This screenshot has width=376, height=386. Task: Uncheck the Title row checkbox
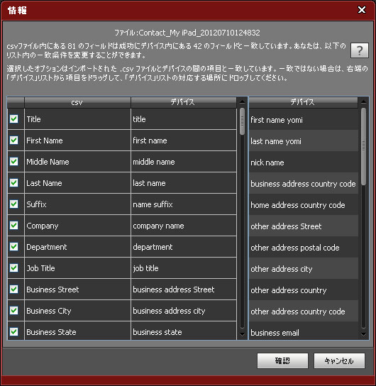13,119
